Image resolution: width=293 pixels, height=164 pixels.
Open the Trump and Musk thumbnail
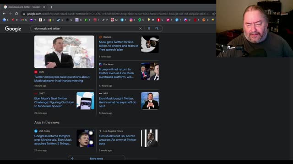[x=150, y=72]
